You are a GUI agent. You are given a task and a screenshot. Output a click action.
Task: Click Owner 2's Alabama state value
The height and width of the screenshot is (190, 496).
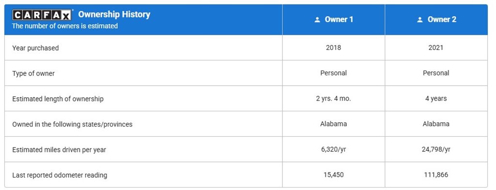click(x=436, y=124)
